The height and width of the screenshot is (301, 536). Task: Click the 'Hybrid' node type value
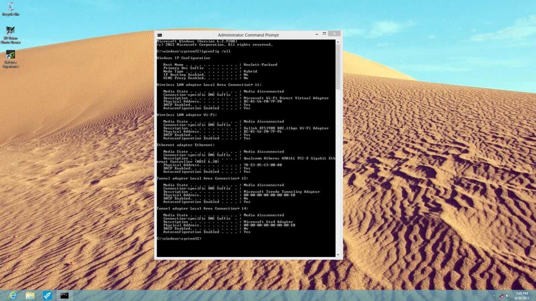250,71
